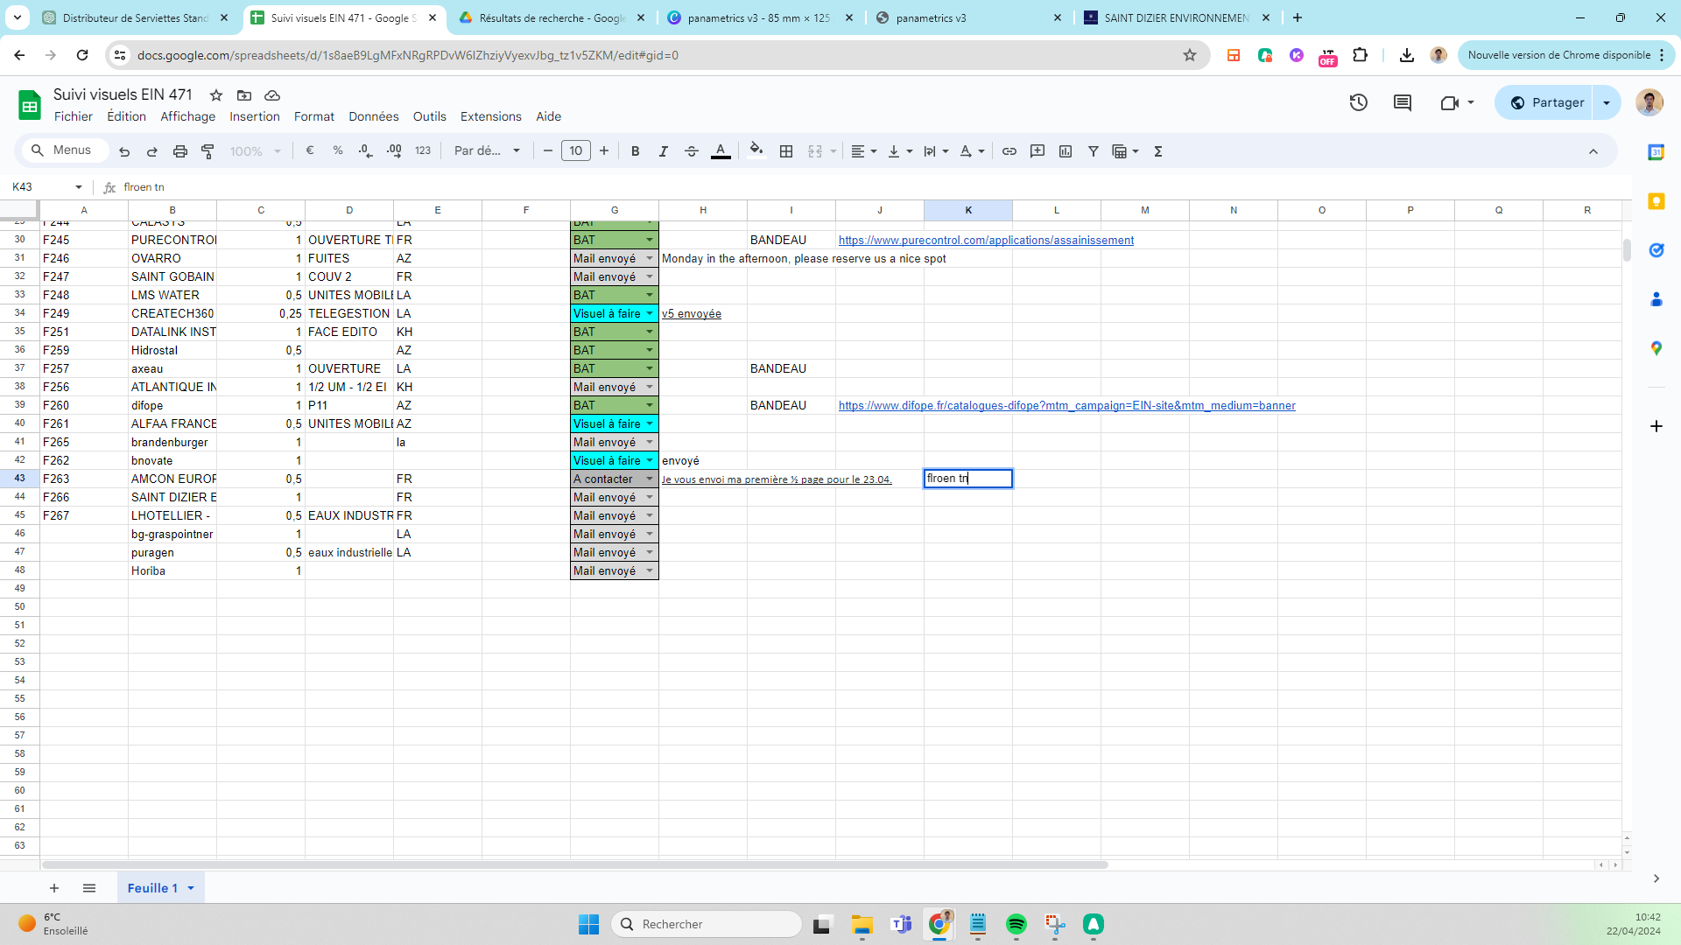Decrease font size with minus
Viewport: 1681px width, 945px height.
(x=548, y=150)
